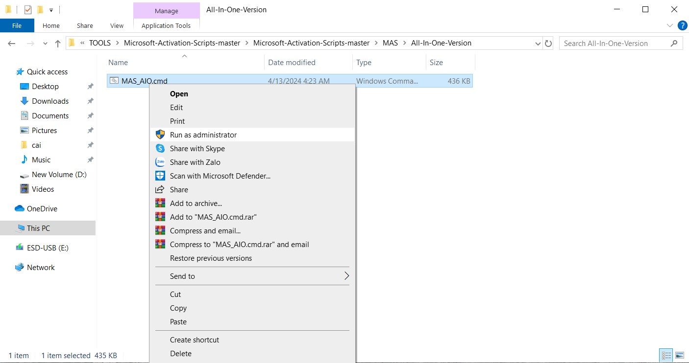Click the Music note icon in sidebar
The width and height of the screenshot is (689, 363).
point(25,159)
